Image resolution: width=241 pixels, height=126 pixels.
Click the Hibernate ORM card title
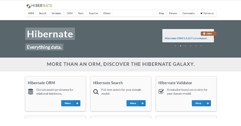coord(41,83)
